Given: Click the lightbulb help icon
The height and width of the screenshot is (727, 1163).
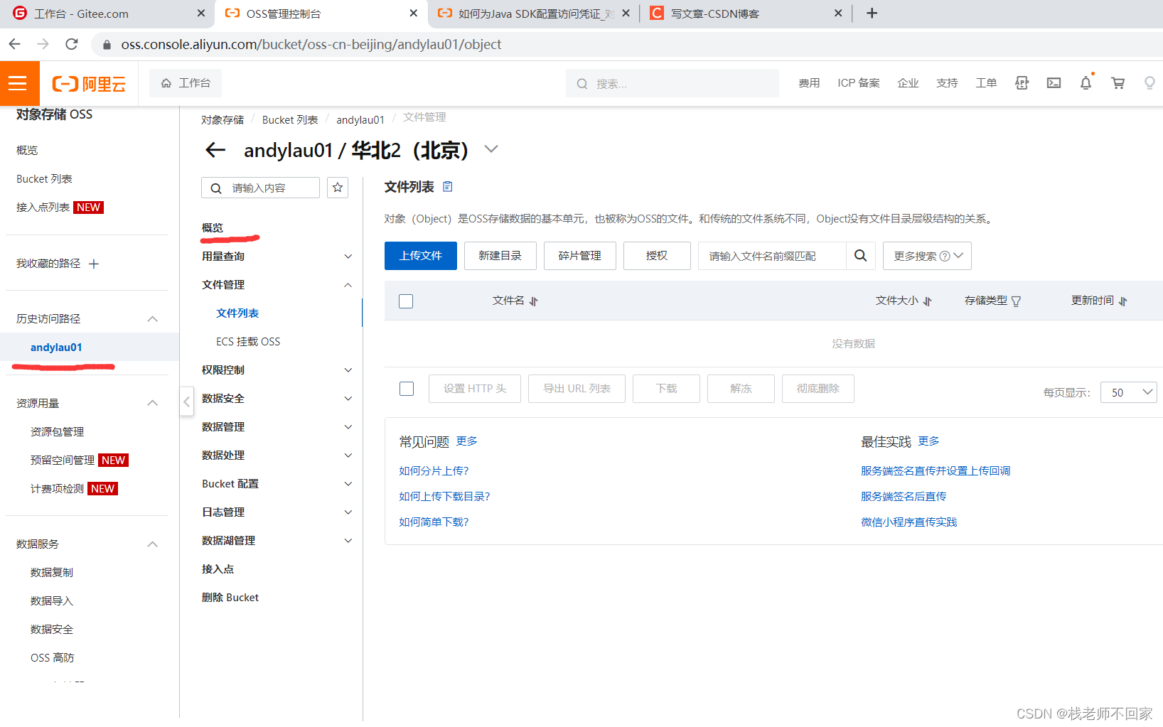Looking at the screenshot, I should pos(1149,83).
